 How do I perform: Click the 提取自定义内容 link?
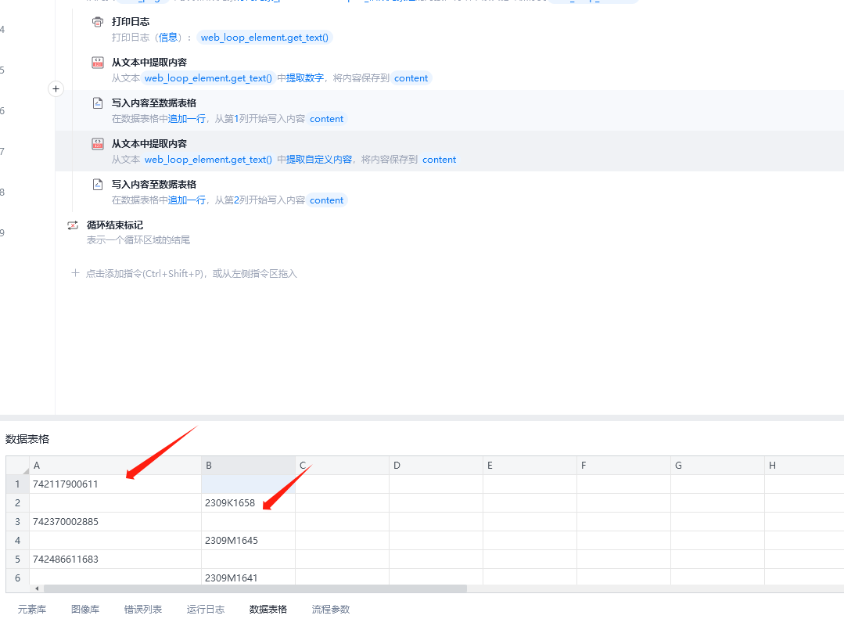click(x=318, y=160)
